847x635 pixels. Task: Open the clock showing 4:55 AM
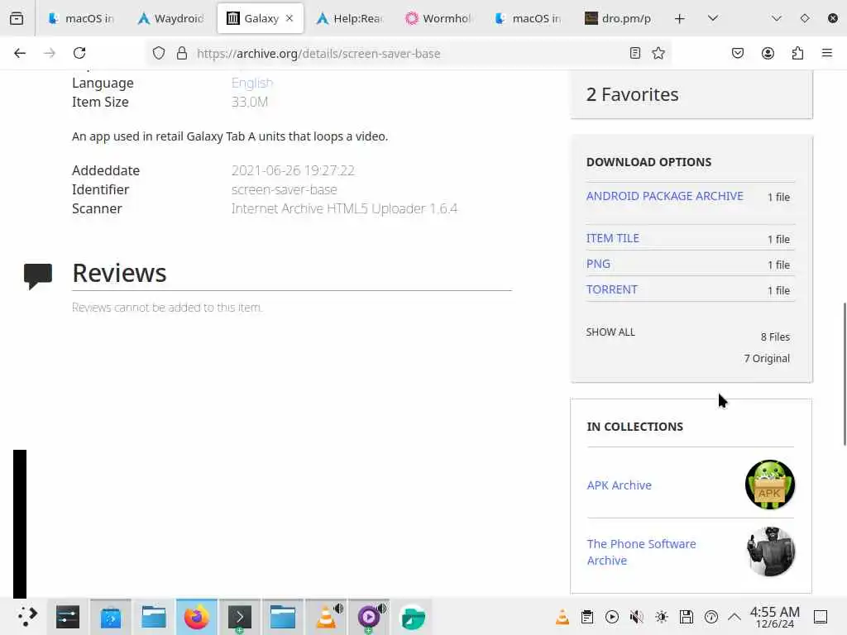coord(774,617)
